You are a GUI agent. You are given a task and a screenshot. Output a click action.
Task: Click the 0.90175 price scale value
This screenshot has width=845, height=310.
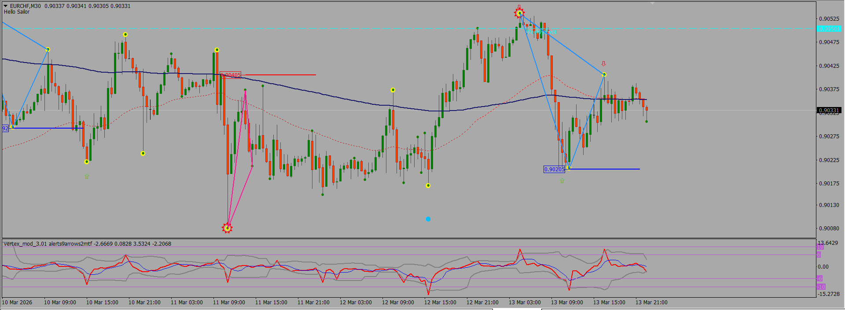click(x=829, y=184)
